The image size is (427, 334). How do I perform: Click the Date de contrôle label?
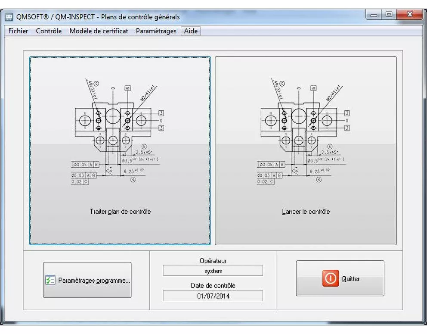[213, 285]
